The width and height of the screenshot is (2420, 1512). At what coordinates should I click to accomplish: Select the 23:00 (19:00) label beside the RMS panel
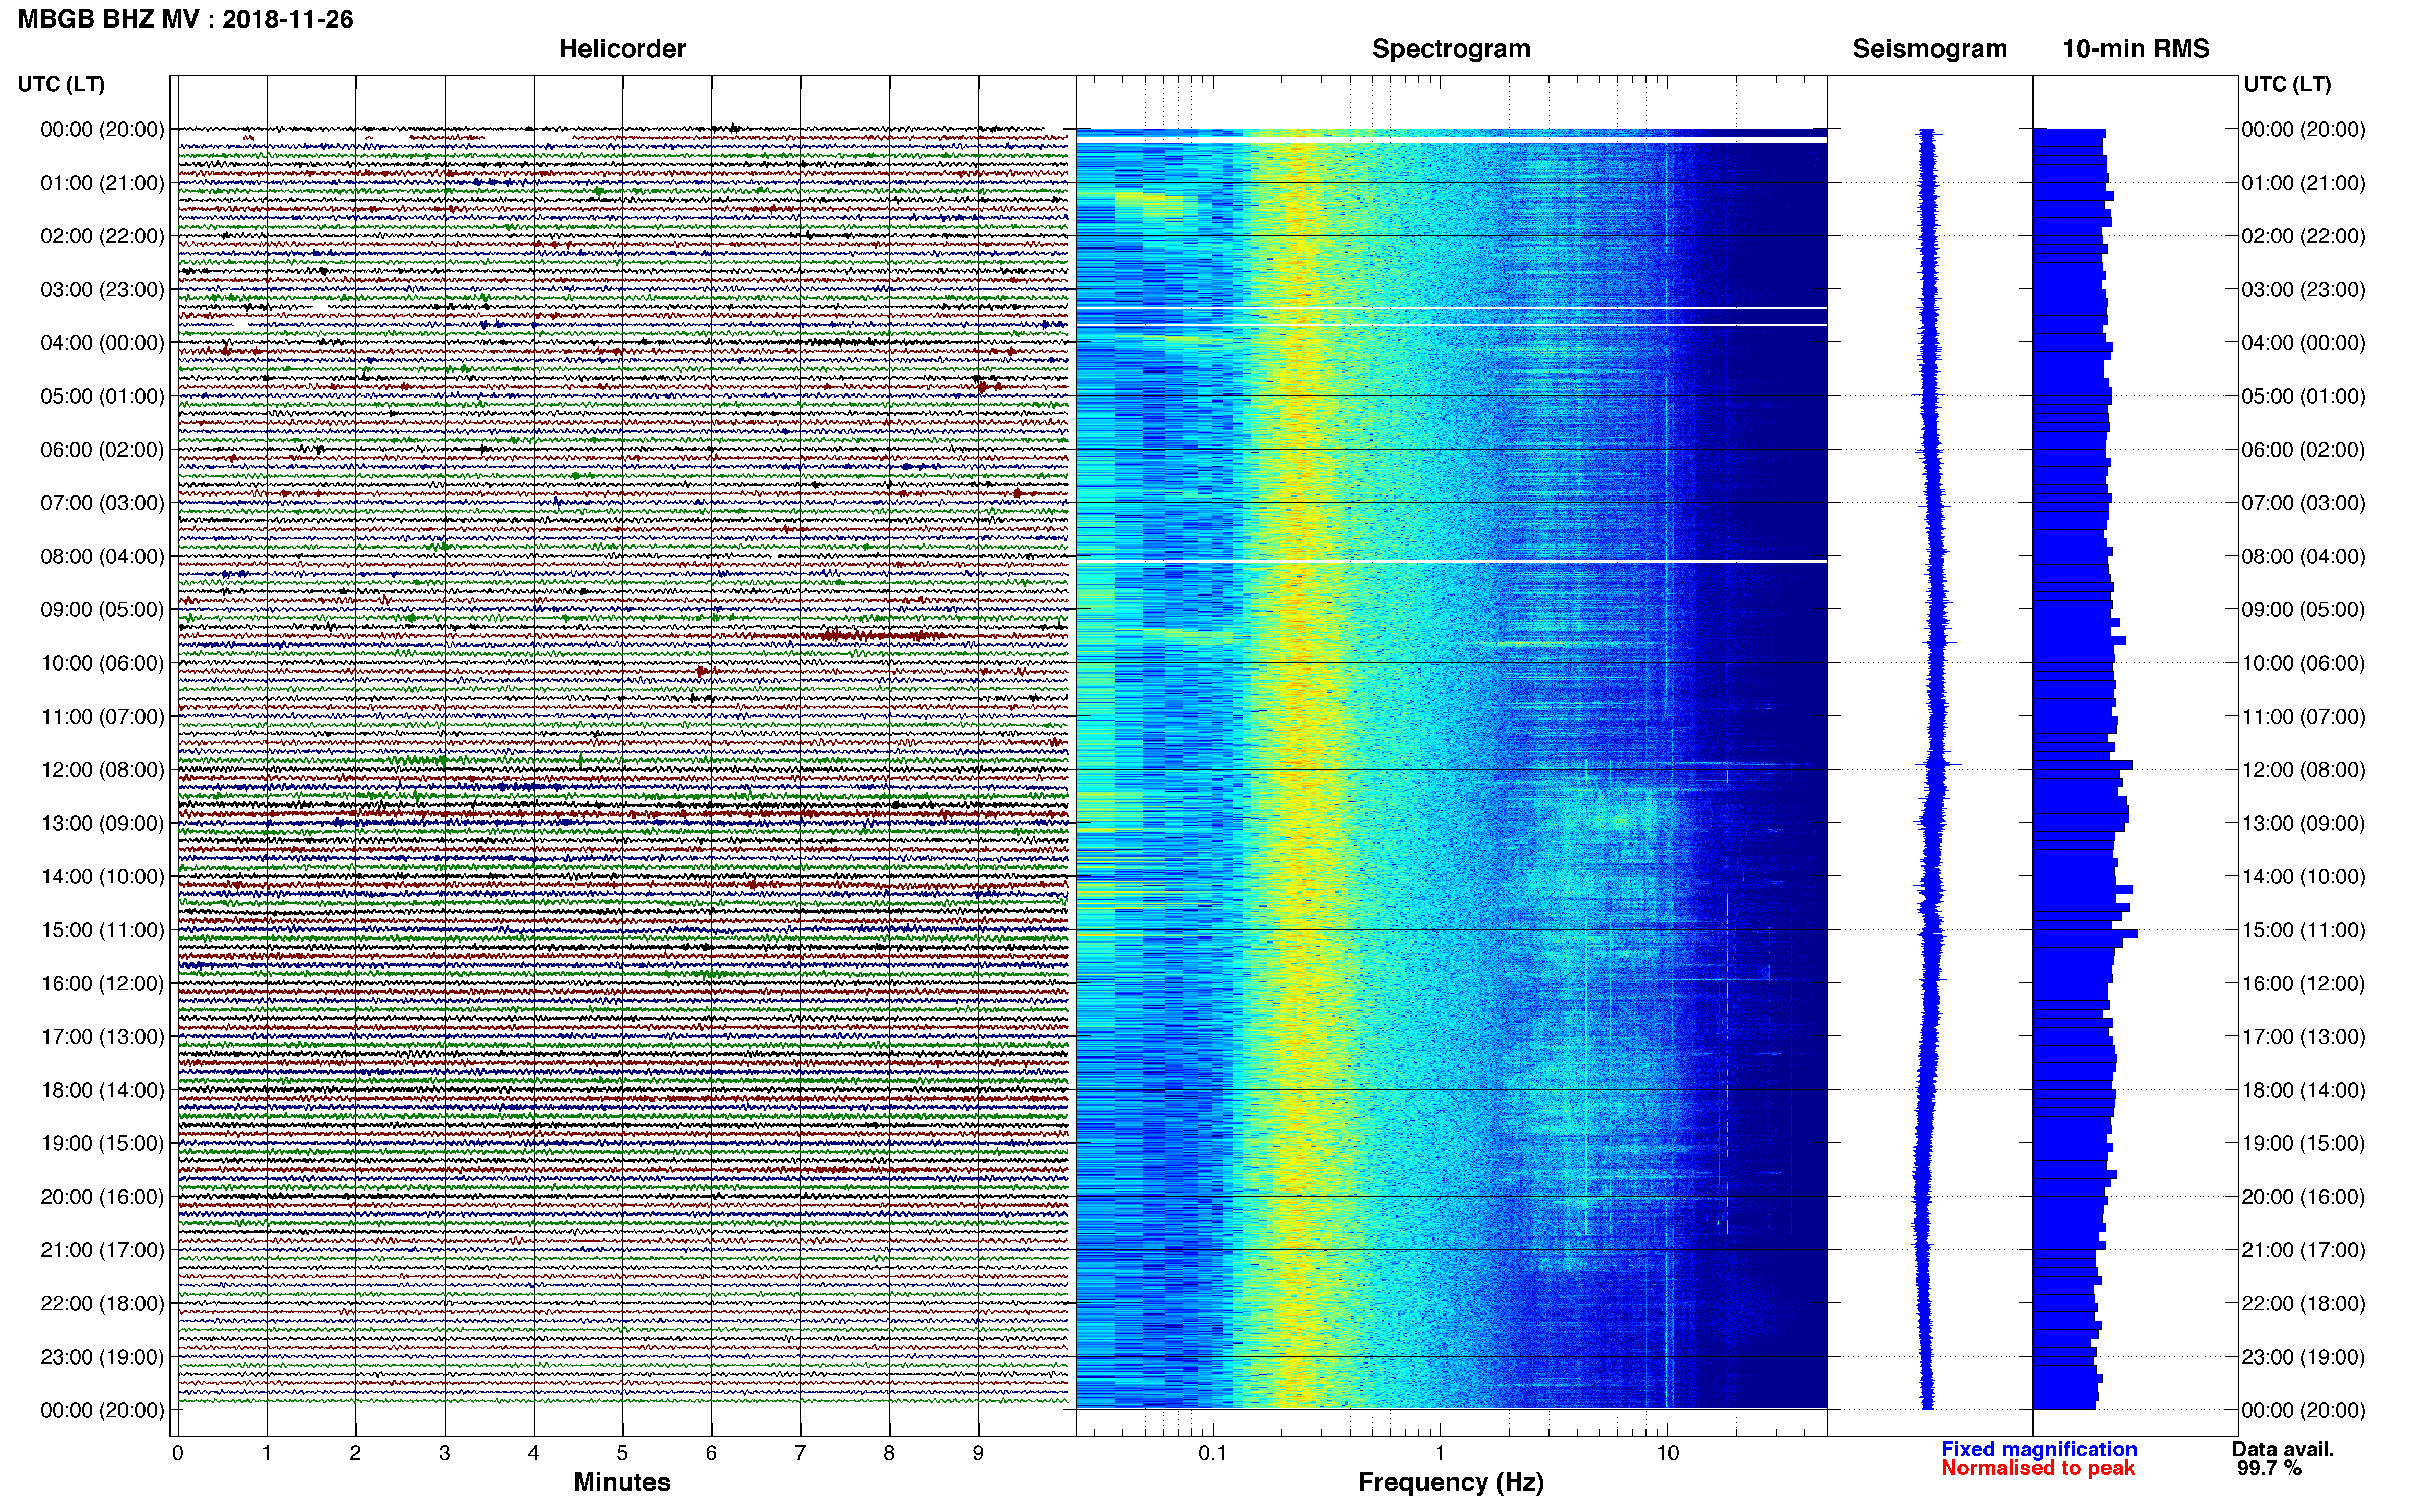pos(2303,1357)
